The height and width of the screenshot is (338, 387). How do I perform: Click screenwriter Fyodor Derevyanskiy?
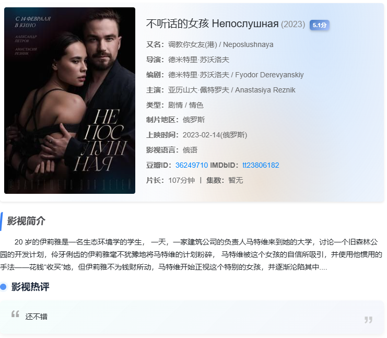click(269, 75)
